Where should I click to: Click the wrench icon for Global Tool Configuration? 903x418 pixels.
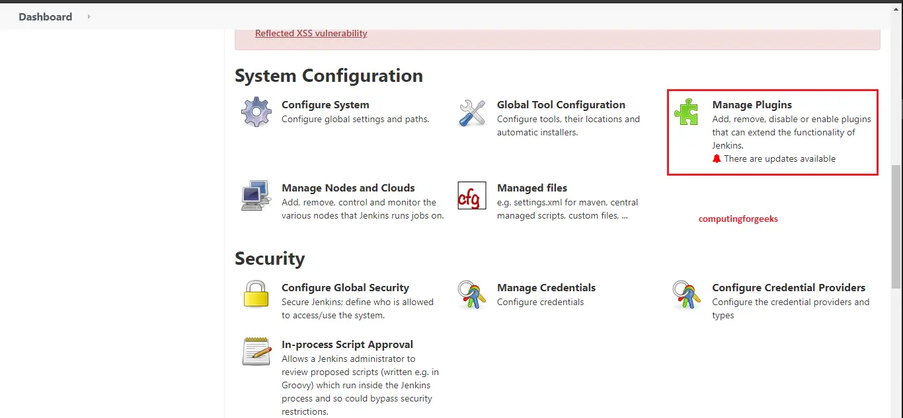(x=471, y=112)
